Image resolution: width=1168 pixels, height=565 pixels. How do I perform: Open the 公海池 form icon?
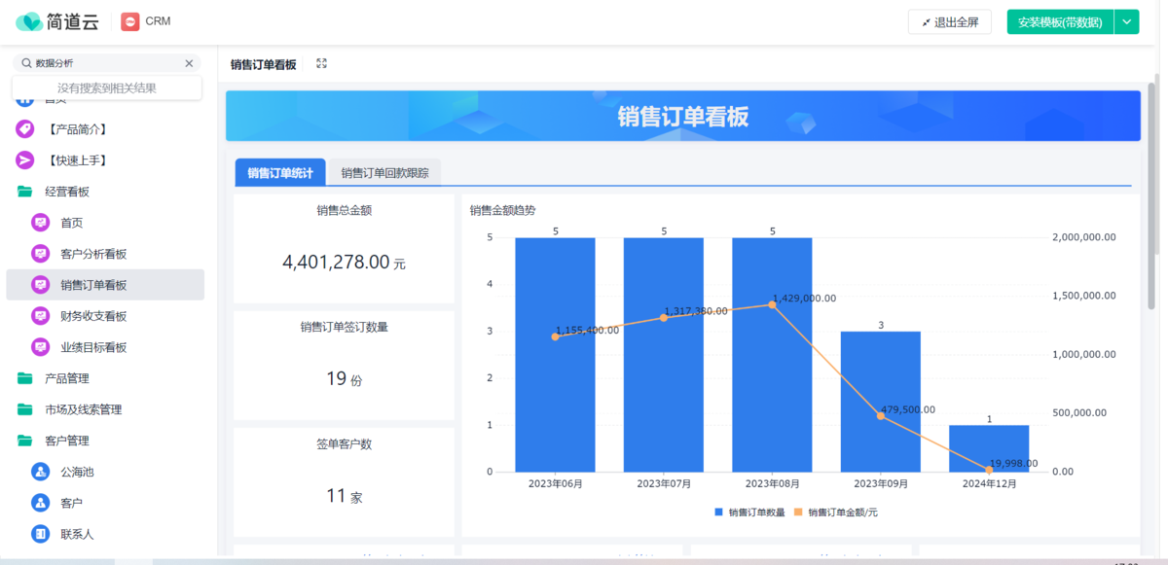(x=40, y=472)
